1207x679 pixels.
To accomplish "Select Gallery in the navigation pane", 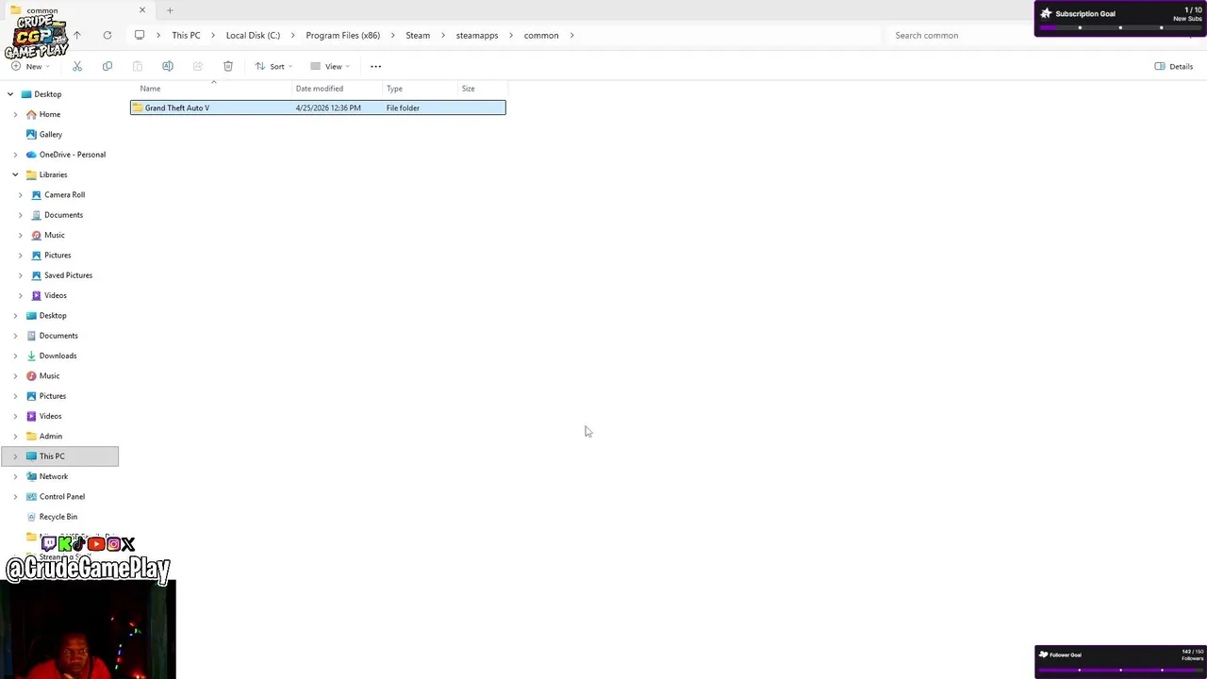I will (51, 134).
